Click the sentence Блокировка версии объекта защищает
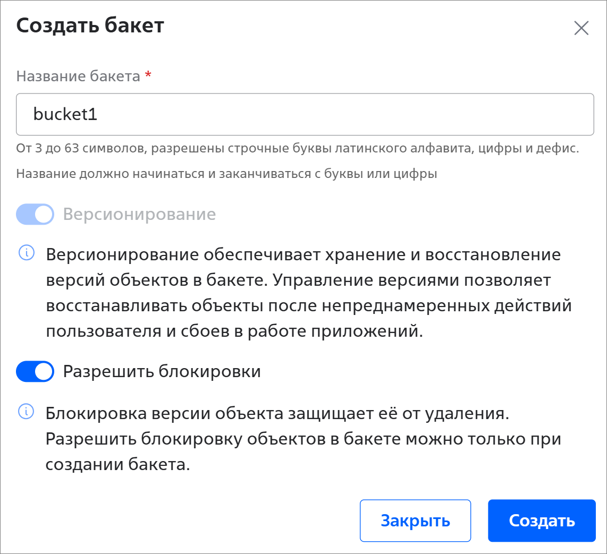The width and height of the screenshot is (607, 554). pyautogui.click(x=277, y=413)
